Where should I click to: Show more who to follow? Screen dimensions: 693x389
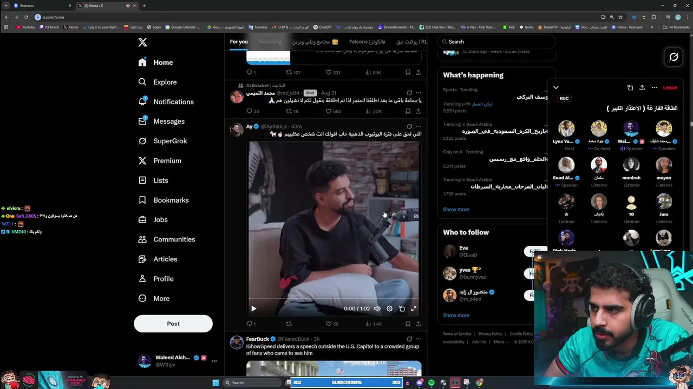[456, 315]
